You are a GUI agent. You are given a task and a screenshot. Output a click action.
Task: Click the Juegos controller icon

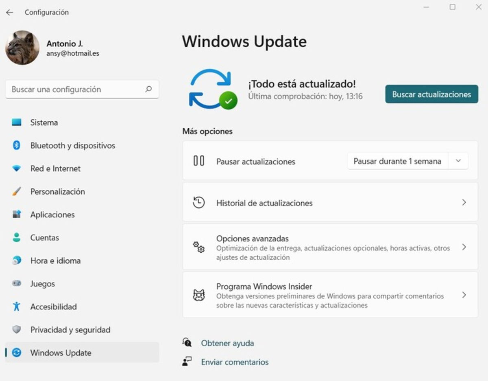(x=16, y=283)
